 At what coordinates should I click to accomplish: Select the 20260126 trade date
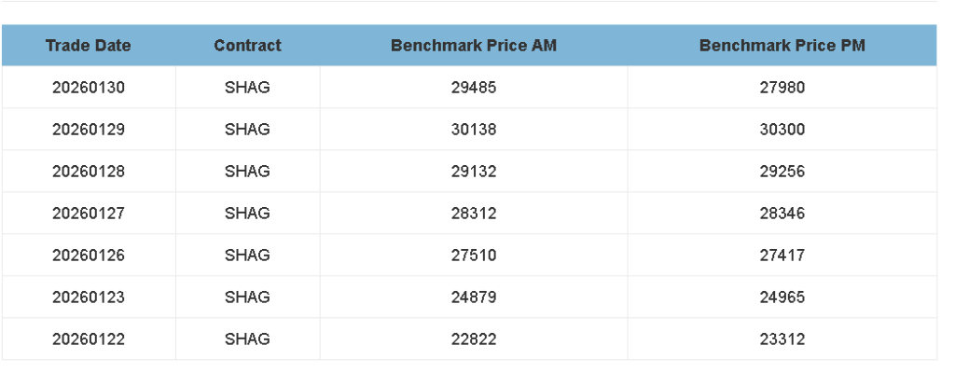coord(89,256)
